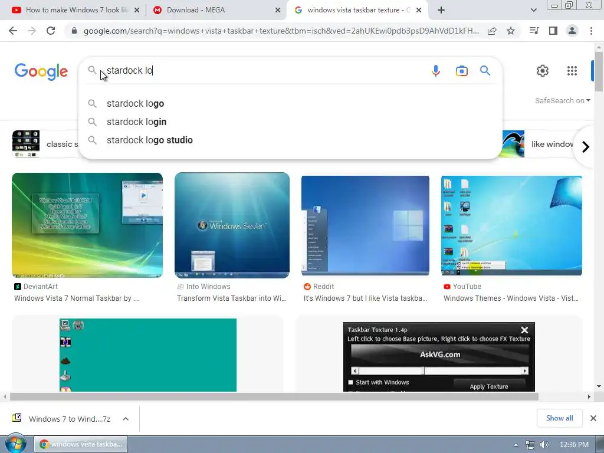Reload the page with refresh icon
Viewport: 604px width, 453px height.
51,31
